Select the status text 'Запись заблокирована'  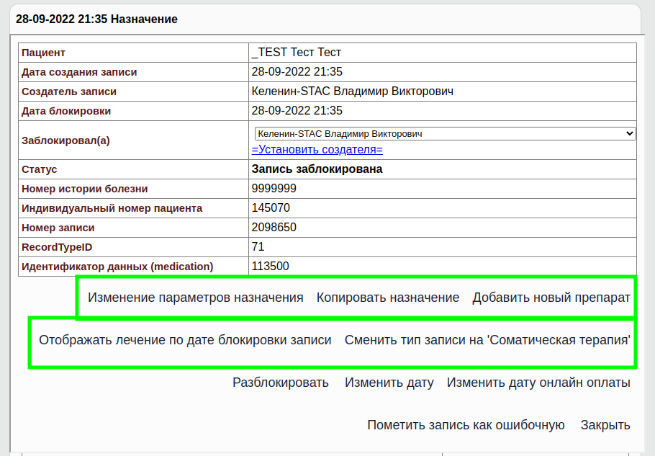[x=317, y=169]
